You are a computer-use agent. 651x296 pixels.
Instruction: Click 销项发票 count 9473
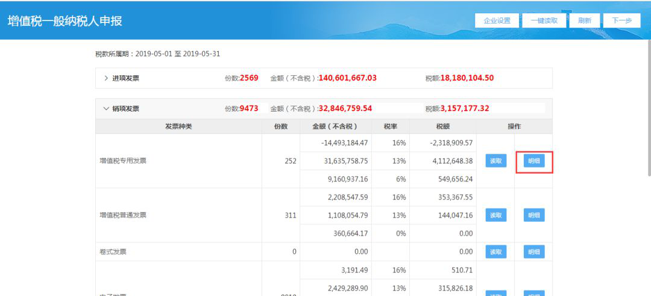tap(249, 109)
